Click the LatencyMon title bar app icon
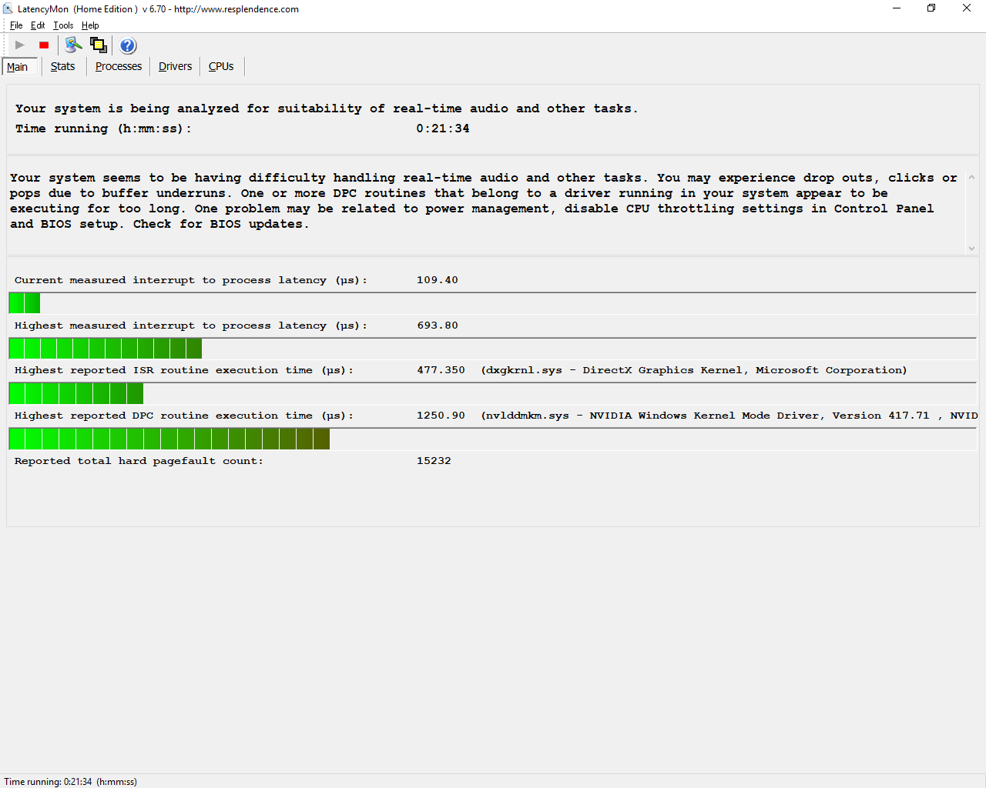The image size is (986, 788). coord(8,8)
